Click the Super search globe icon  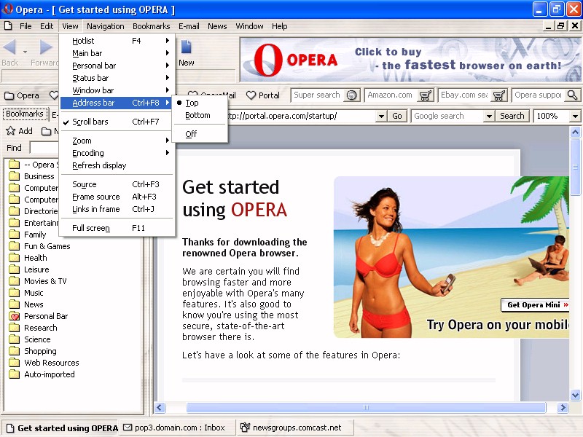(351, 95)
